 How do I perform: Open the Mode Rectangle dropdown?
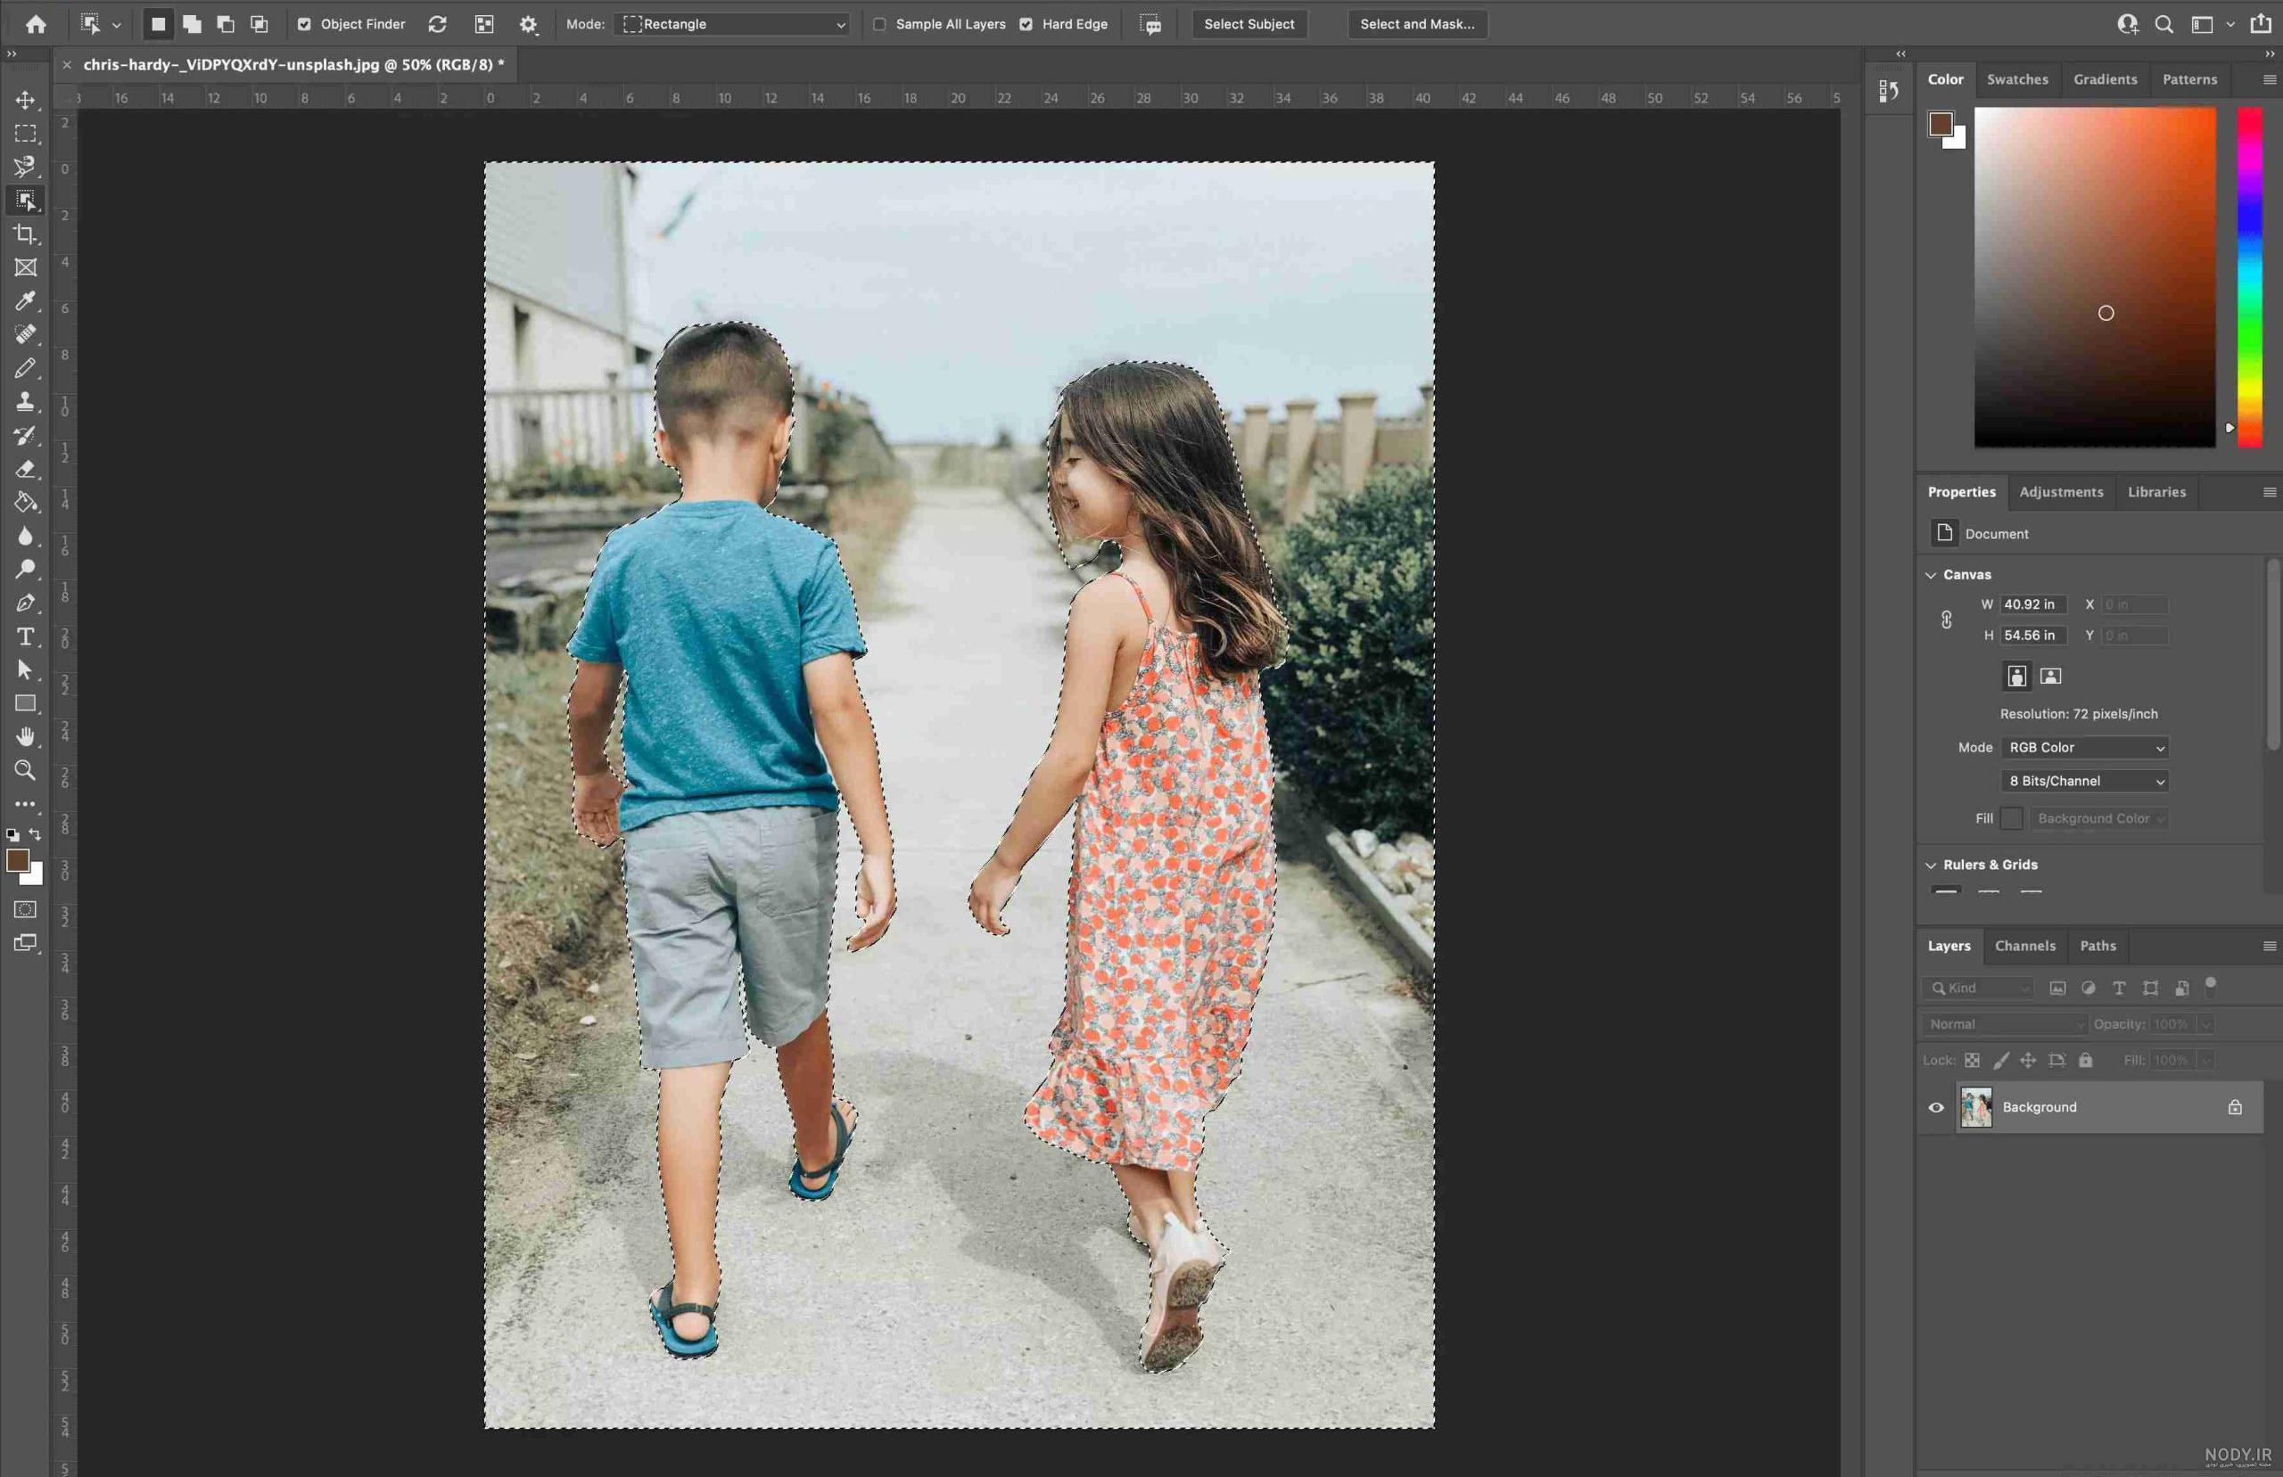[x=734, y=24]
